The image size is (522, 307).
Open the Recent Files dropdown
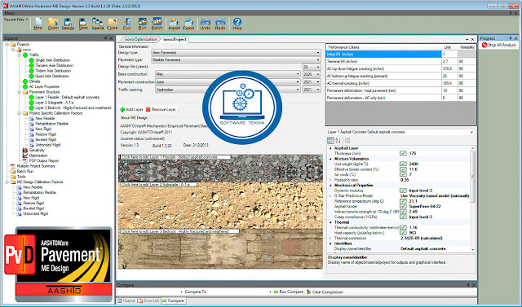(x=16, y=20)
